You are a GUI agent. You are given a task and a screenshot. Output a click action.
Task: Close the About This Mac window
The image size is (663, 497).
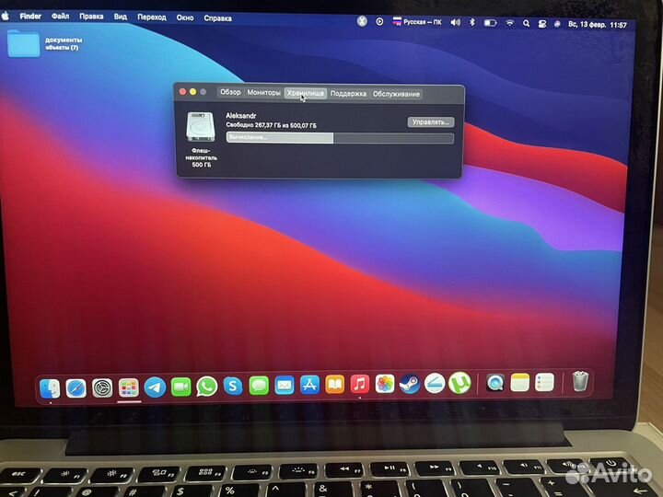point(182,92)
